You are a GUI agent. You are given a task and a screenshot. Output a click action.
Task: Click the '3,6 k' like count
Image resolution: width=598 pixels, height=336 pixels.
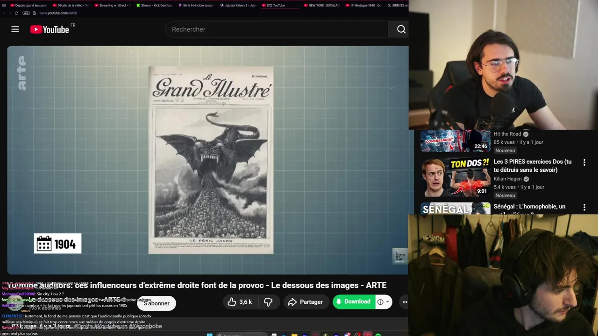tap(245, 302)
